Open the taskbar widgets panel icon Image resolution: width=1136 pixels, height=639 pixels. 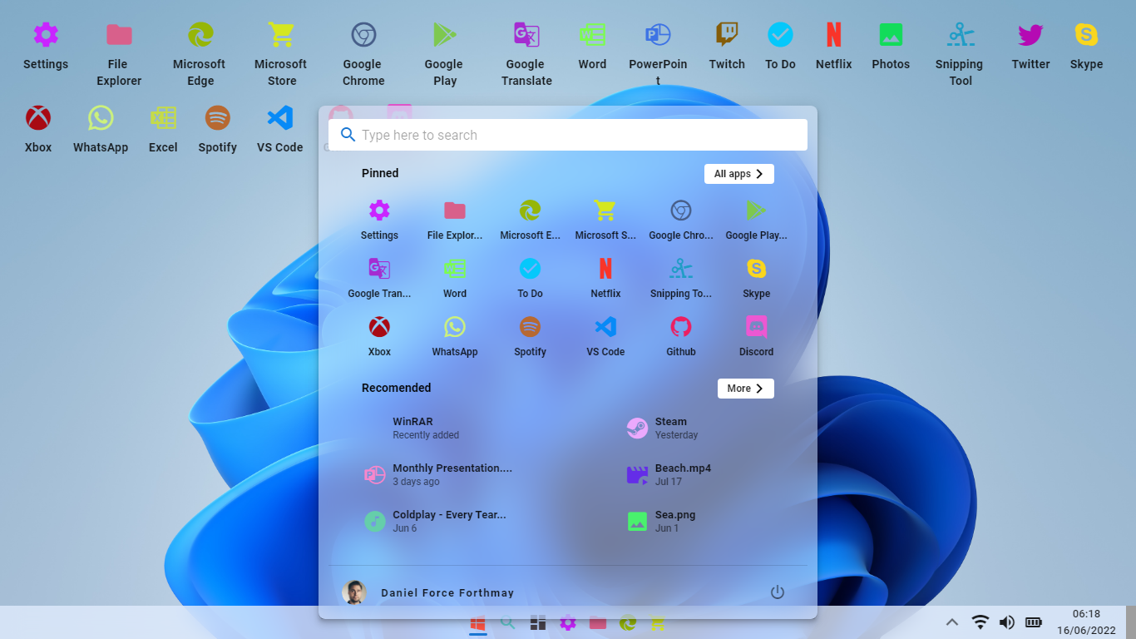(x=537, y=622)
